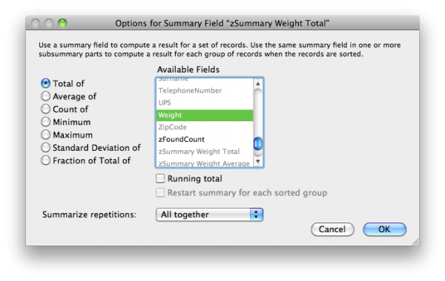The image size is (445, 281).
Task: Select Count of radio button
Action: coord(45,109)
